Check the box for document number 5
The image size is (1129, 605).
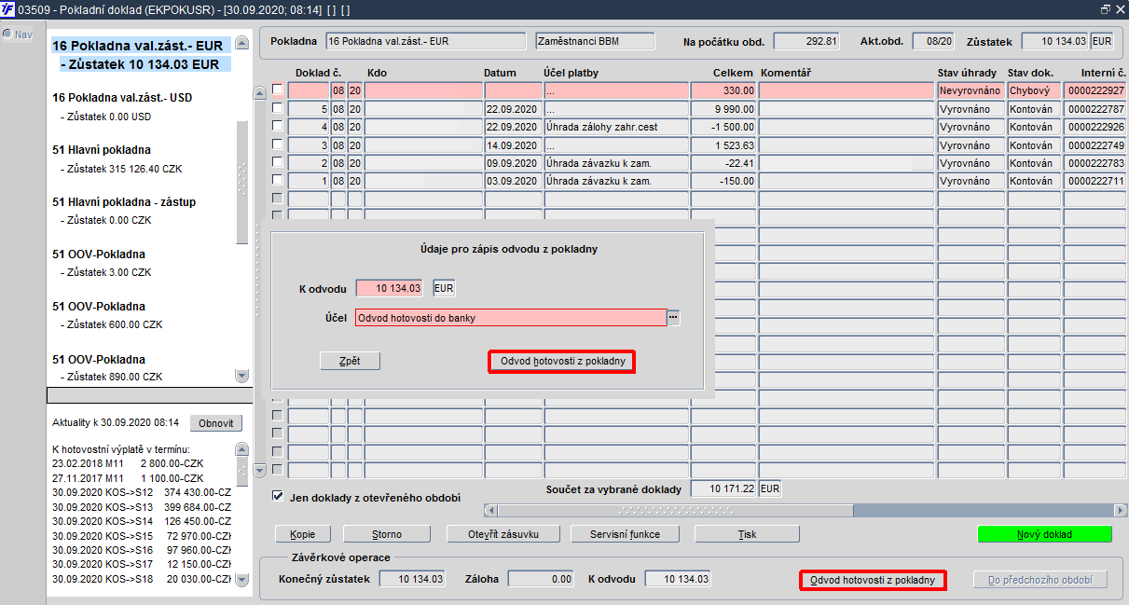[277, 109]
